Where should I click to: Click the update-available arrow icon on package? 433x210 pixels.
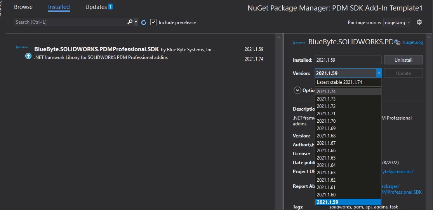[x=28, y=56]
